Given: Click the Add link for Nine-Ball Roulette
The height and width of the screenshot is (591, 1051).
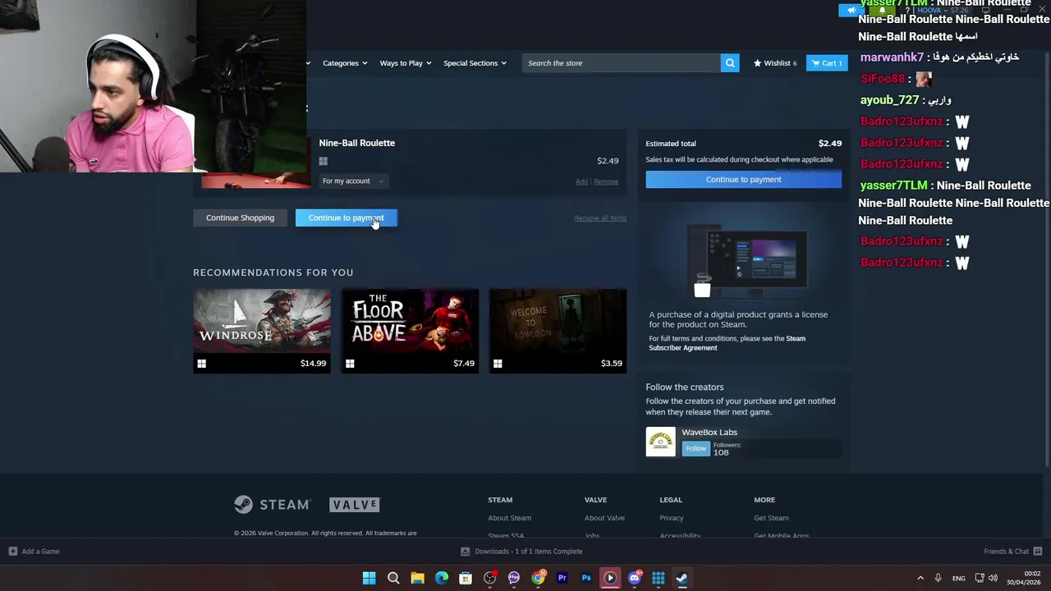Looking at the screenshot, I should [581, 181].
